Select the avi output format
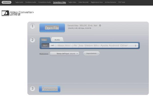Viewport: 153px width, 98px height. click(x=53, y=45)
